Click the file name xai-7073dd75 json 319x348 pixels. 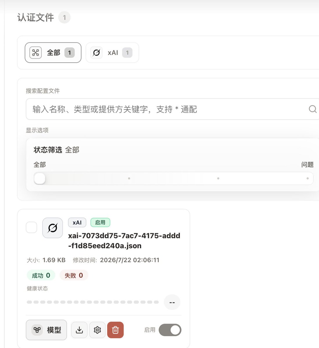pos(124,241)
